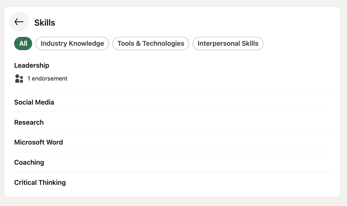View the 1 endorsement link

(x=47, y=78)
